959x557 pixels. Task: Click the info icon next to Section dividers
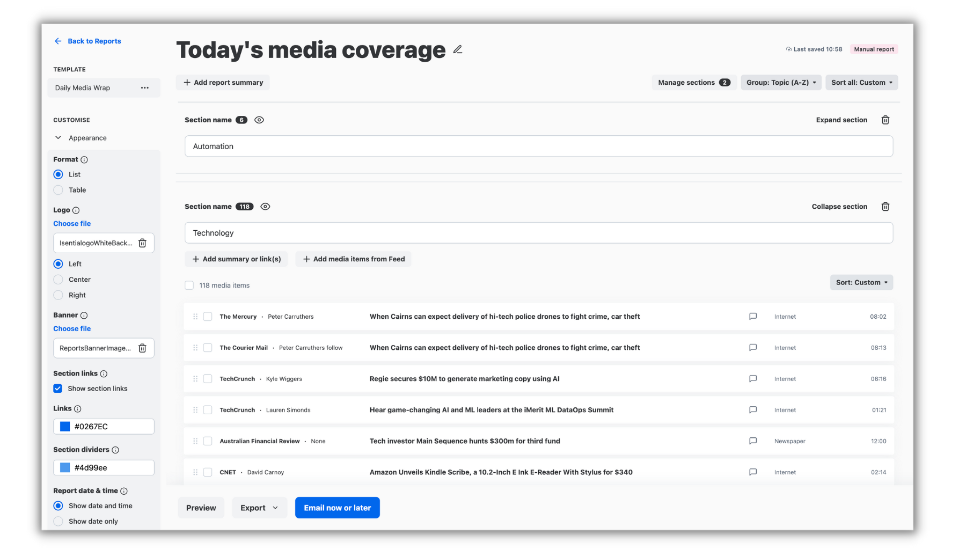click(x=115, y=450)
